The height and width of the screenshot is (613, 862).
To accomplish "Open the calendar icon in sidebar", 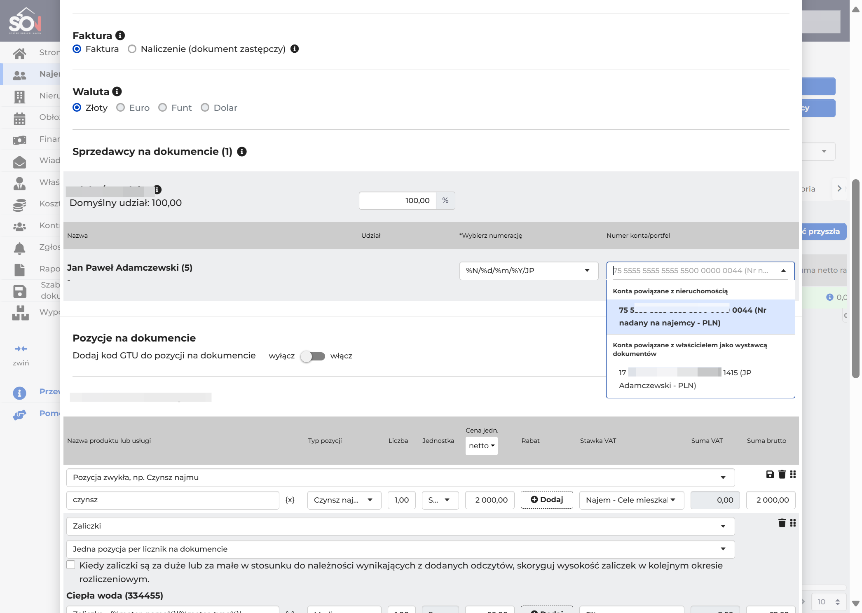I will pyautogui.click(x=19, y=118).
